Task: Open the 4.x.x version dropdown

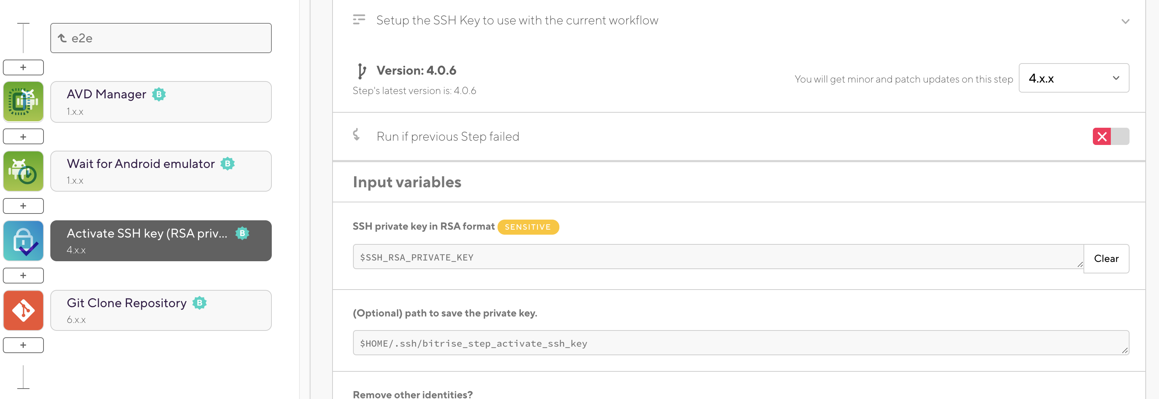Action: coord(1073,78)
